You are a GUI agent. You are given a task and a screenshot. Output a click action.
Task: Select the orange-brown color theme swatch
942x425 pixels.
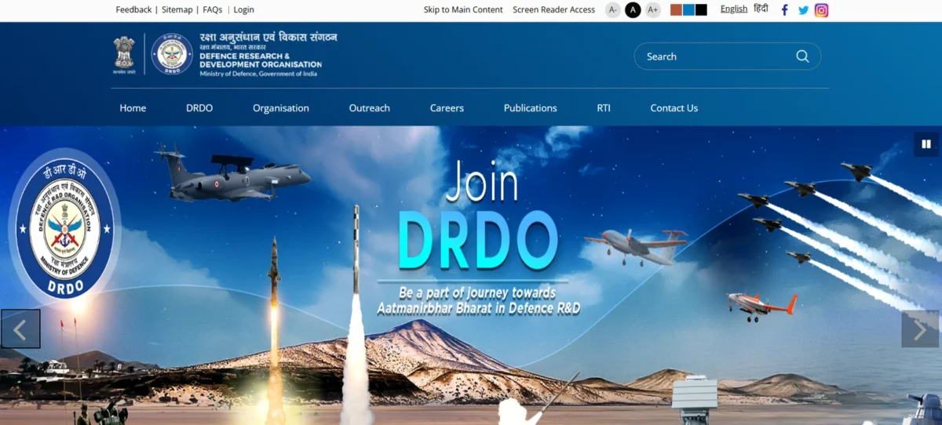[x=676, y=10]
